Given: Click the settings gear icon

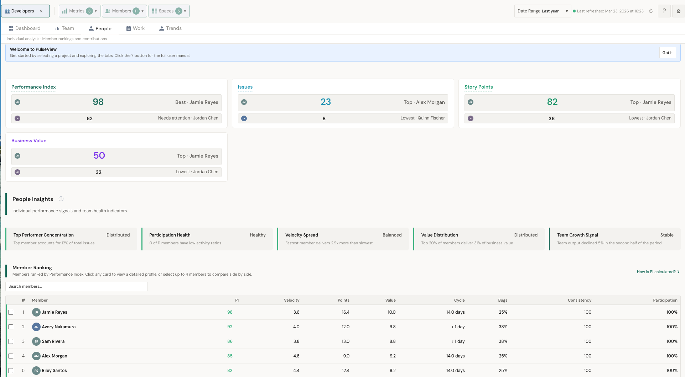Looking at the screenshot, I should [678, 11].
